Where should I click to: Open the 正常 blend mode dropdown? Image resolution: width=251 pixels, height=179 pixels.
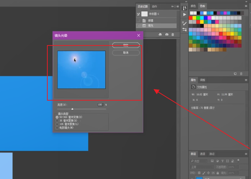202,167
